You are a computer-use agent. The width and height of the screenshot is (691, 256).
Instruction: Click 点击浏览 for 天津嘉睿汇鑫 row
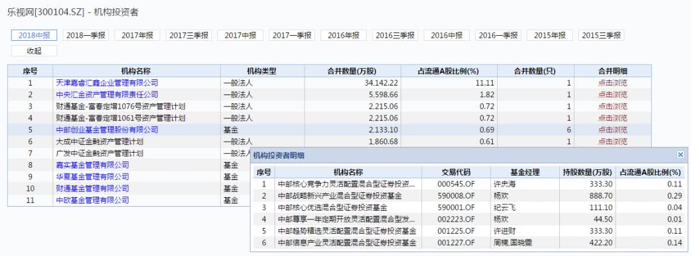612,83
